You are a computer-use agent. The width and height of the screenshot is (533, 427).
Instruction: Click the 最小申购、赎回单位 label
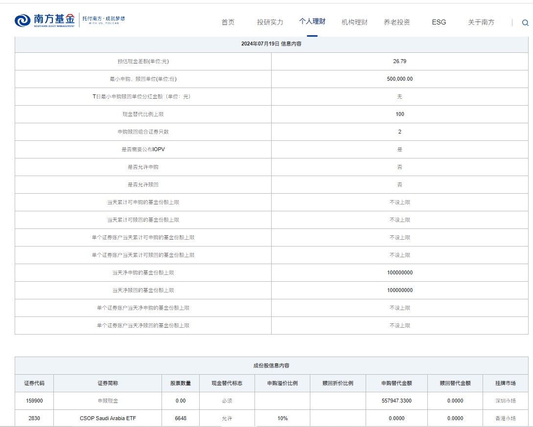pyautogui.click(x=143, y=79)
